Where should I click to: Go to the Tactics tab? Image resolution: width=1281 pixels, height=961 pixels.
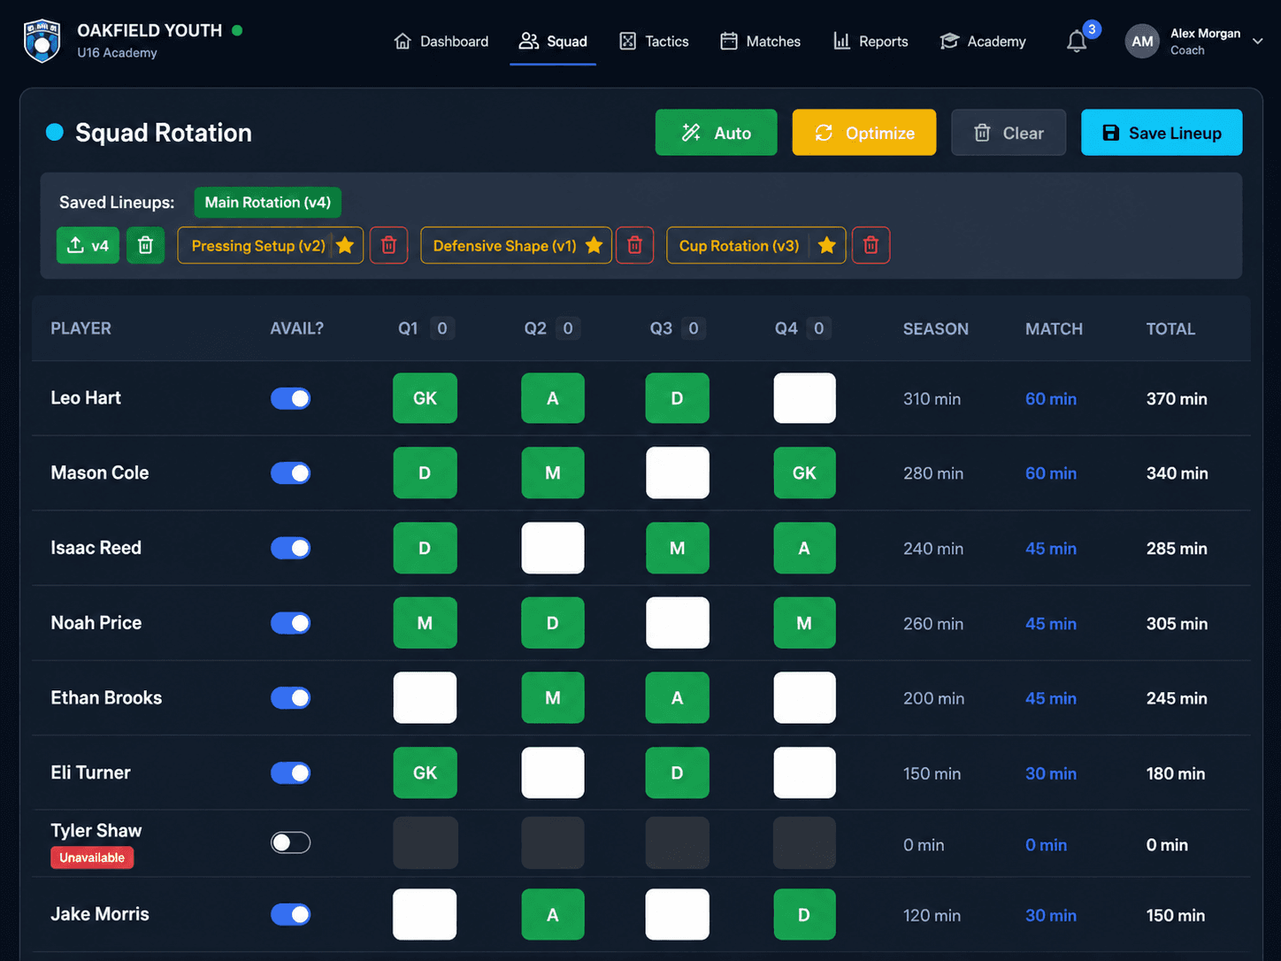pyautogui.click(x=654, y=42)
